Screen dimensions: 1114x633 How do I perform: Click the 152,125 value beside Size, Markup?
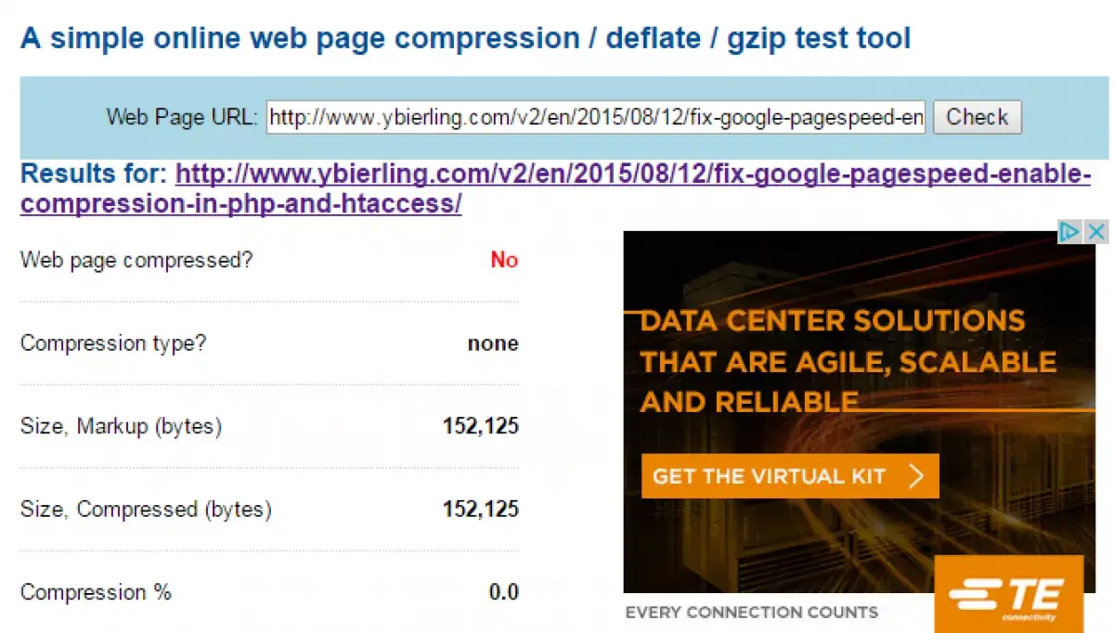pyautogui.click(x=481, y=427)
